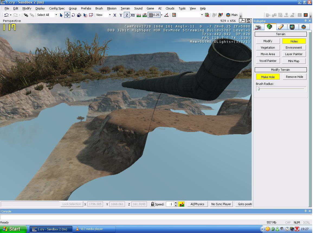The image size is (313, 233).
Task: Click the UF icon in the top-right toolbar
Action: pyautogui.click(x=306, y=15)
